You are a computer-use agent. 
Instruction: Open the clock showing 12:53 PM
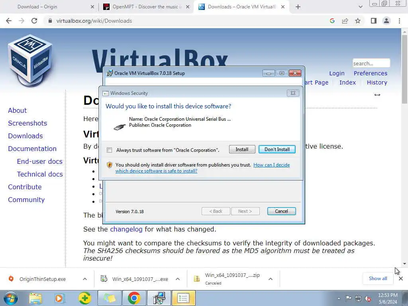point(388,298)
